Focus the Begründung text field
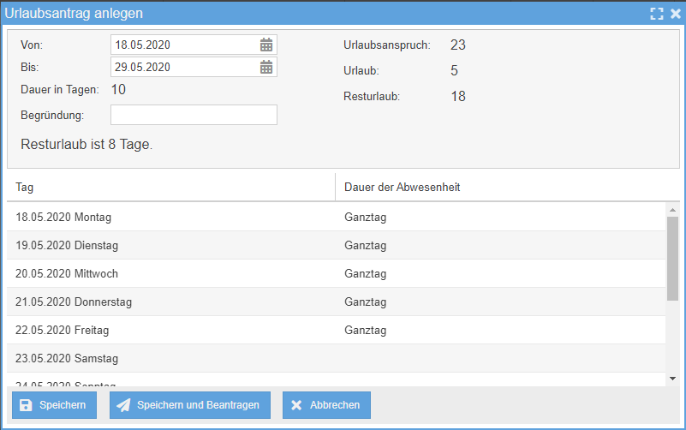Viewport: 686px width, 430px height. click(x=194, y=115)
